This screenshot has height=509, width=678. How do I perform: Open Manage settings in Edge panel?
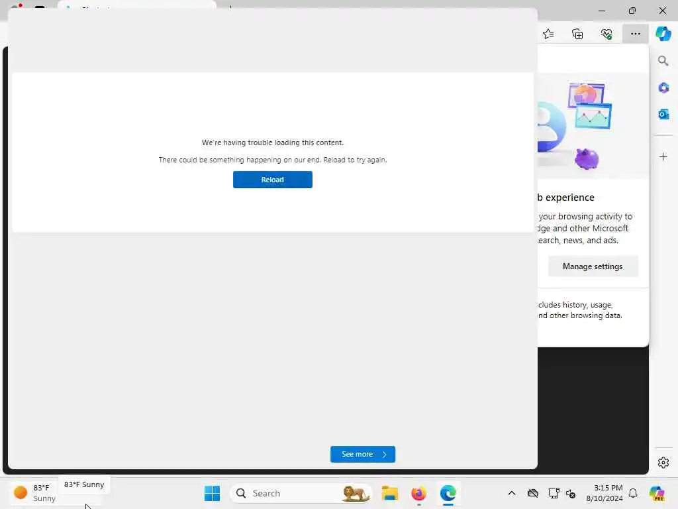click(x=593, y=266)
